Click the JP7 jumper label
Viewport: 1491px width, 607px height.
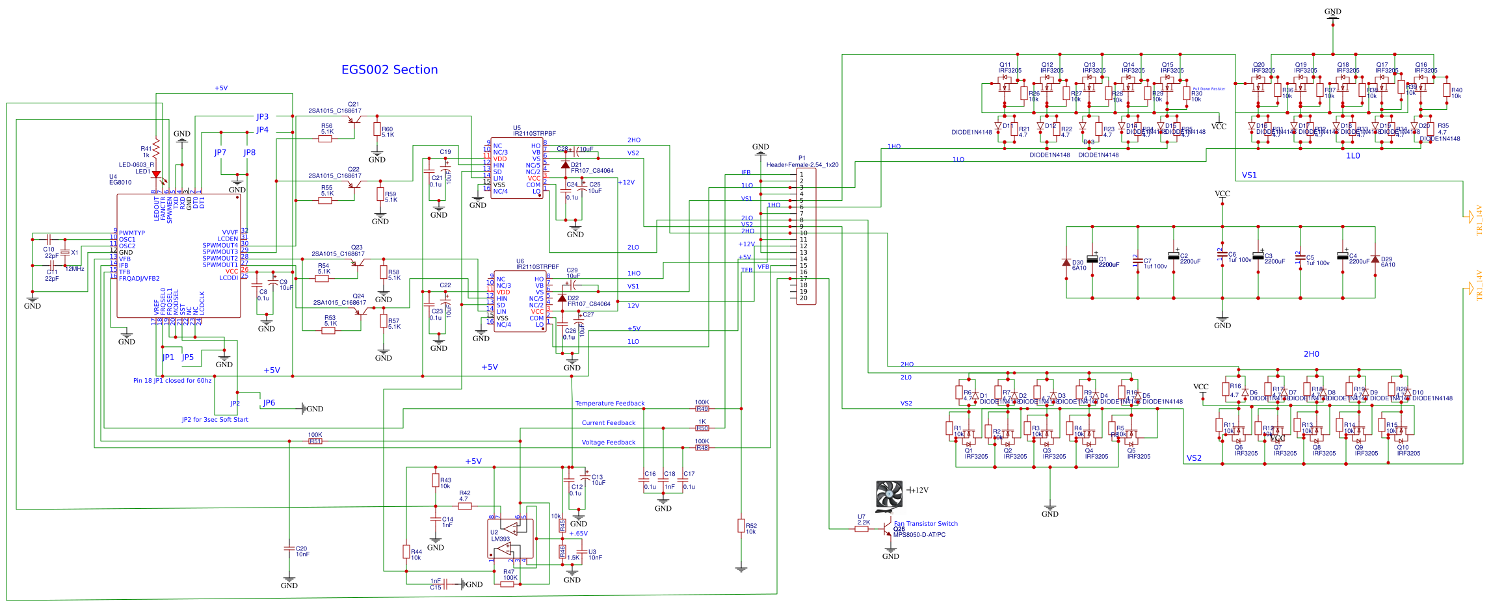220,152
